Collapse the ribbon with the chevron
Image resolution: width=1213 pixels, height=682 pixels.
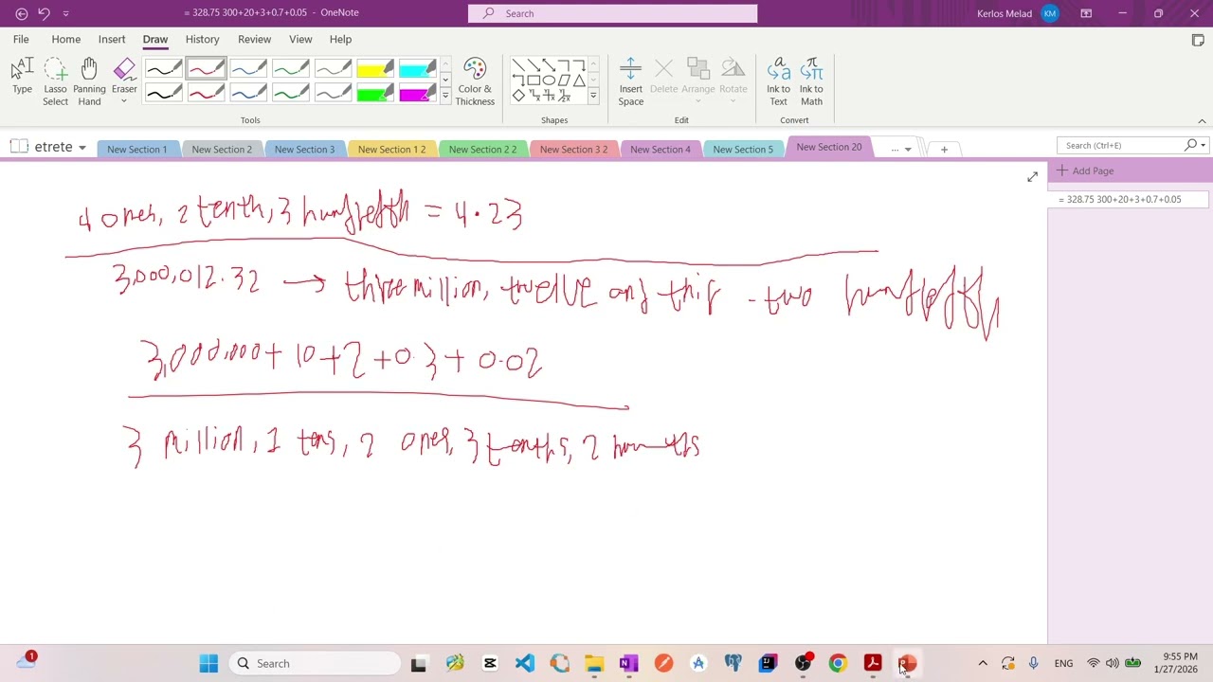point(1202,121)
